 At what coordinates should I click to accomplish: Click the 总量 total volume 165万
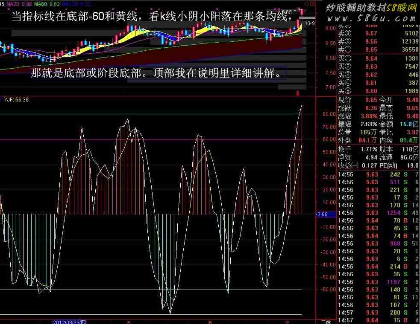(369, 132)
